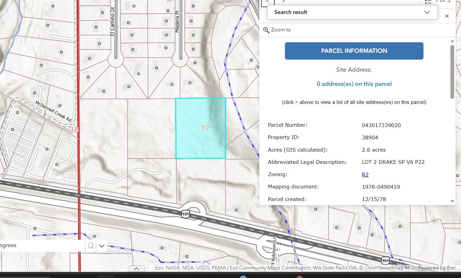Open the 0 address(es) on this parcel link
The image size is (461, 278).
(x=354, y=84)
